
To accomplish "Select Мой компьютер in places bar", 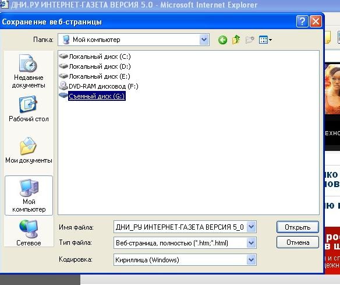I will 29,196.
